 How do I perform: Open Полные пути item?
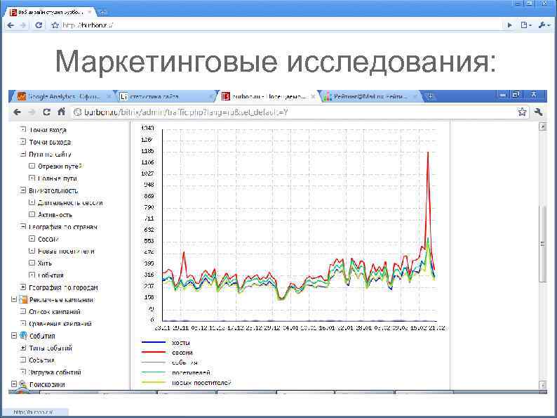58,178
